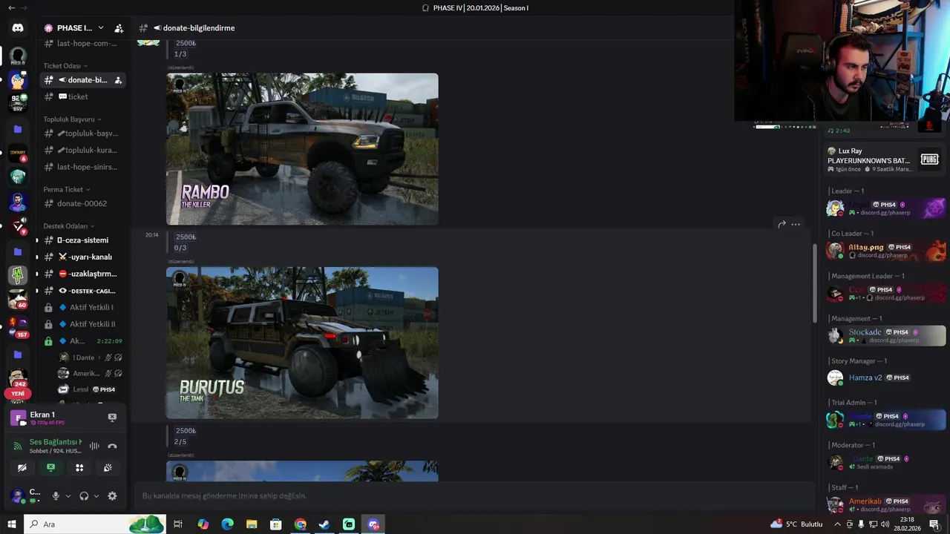Screen dimensions: 950x534
Task: Open Discord direct messages home icon
Action: (x=18, y=27)
